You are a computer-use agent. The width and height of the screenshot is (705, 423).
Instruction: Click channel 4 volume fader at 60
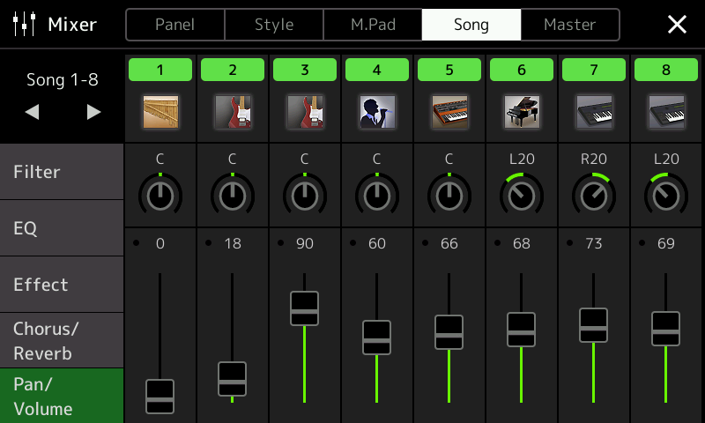point(377,338)
